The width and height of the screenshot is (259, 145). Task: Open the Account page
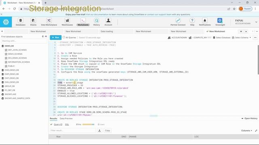108,22
